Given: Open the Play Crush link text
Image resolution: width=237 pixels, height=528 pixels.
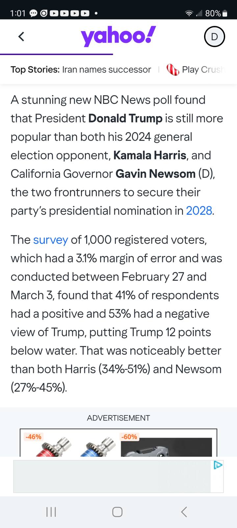Looking at the screenshot, I should pos(202,70).
